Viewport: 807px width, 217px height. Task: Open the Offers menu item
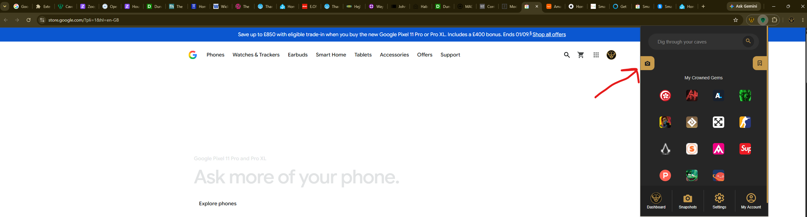coord(425,55)
